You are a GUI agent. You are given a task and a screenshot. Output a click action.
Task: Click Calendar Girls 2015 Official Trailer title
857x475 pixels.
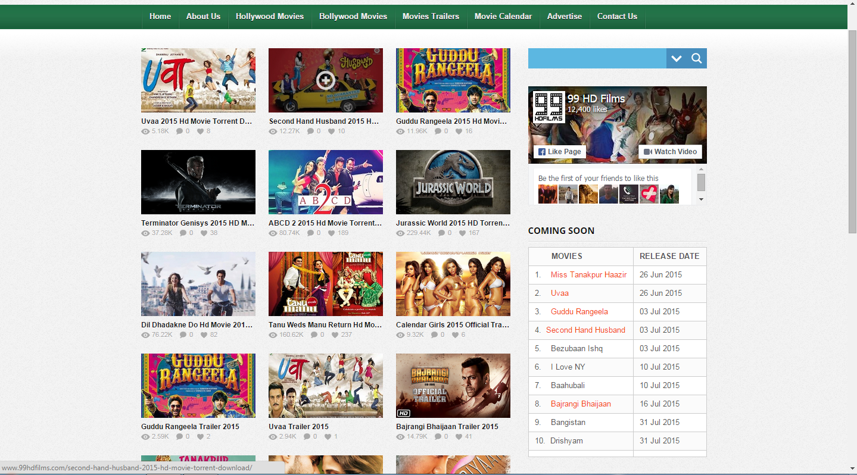(x=453, y=325)
